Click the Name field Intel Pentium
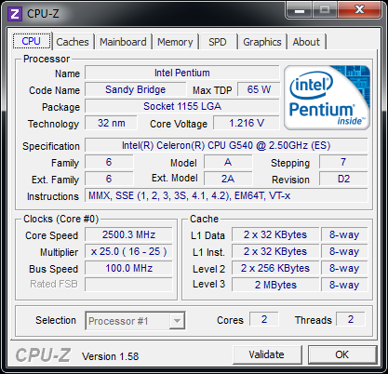The width and height of the screenshot is (388, 374). coord(182,73)
